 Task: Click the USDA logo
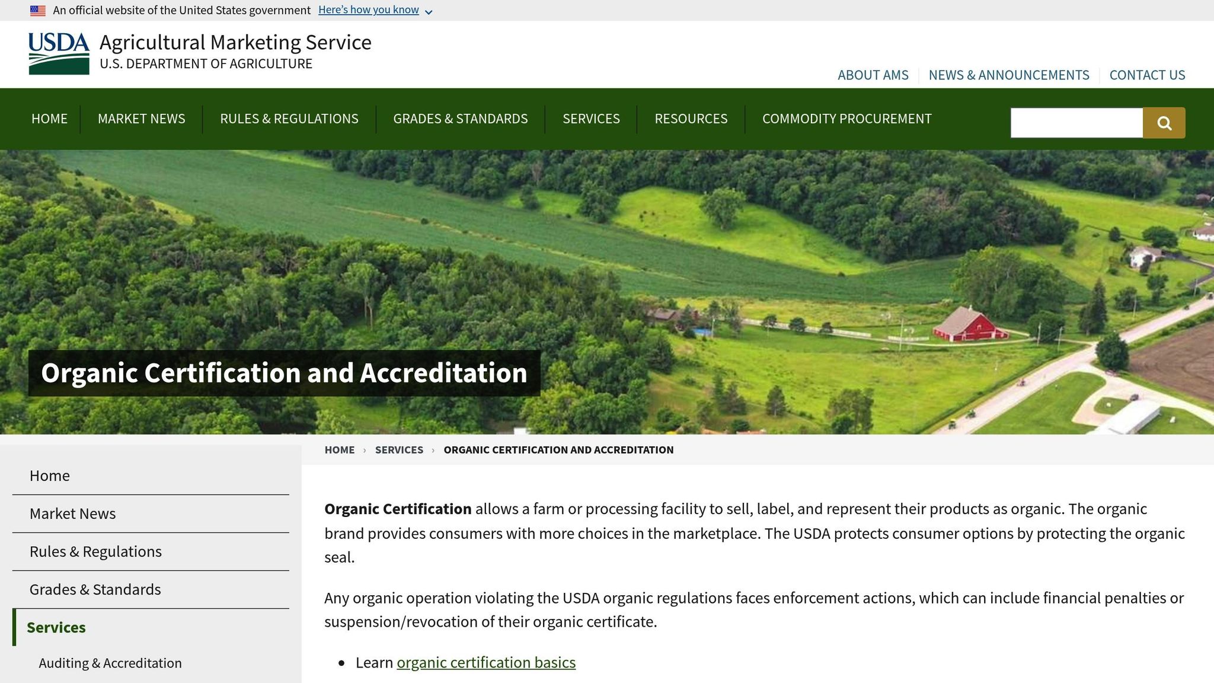tap(57, 53)
